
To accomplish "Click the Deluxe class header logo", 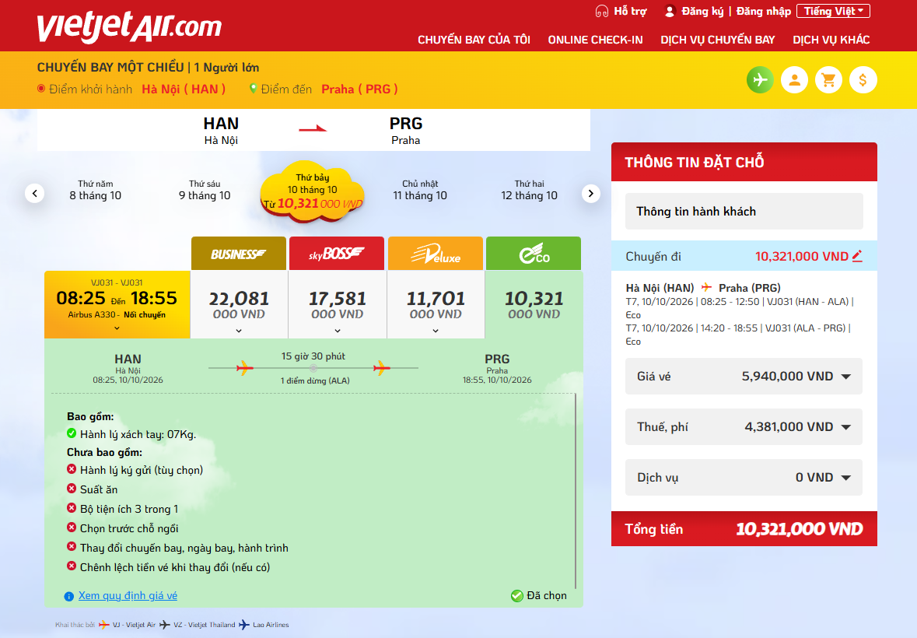I will pos(436,254).
